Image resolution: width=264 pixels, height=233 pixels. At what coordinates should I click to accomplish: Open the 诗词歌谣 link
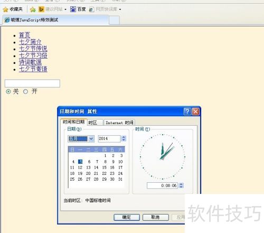(x=30, y=62)
